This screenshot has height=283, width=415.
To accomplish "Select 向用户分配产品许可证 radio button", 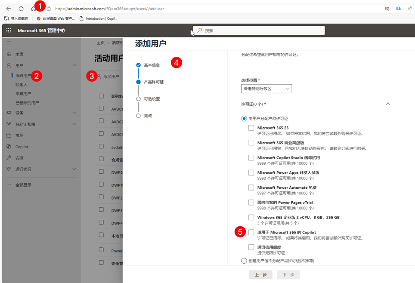I will pos(244,118).
